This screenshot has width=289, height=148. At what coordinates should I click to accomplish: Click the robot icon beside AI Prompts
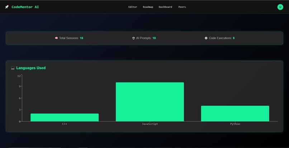point(133,38)
